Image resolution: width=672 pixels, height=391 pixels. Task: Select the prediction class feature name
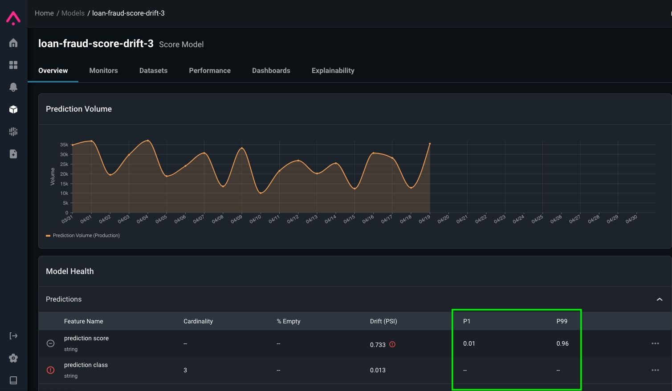[x=86, y=365]
